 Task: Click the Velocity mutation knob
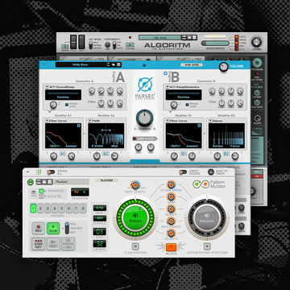(171, 233)
